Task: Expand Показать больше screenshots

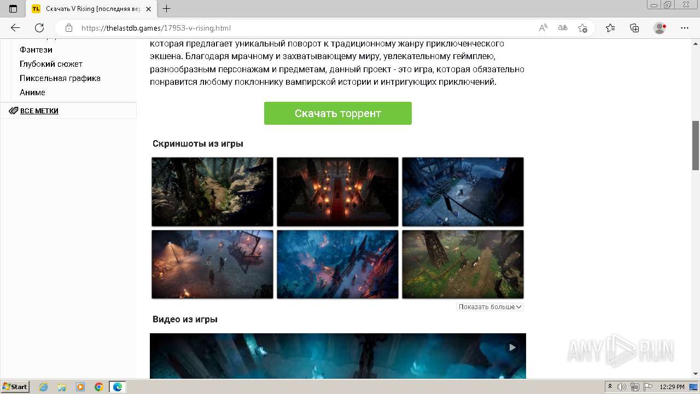Action: pyautogui.click(x=489, y=307)
